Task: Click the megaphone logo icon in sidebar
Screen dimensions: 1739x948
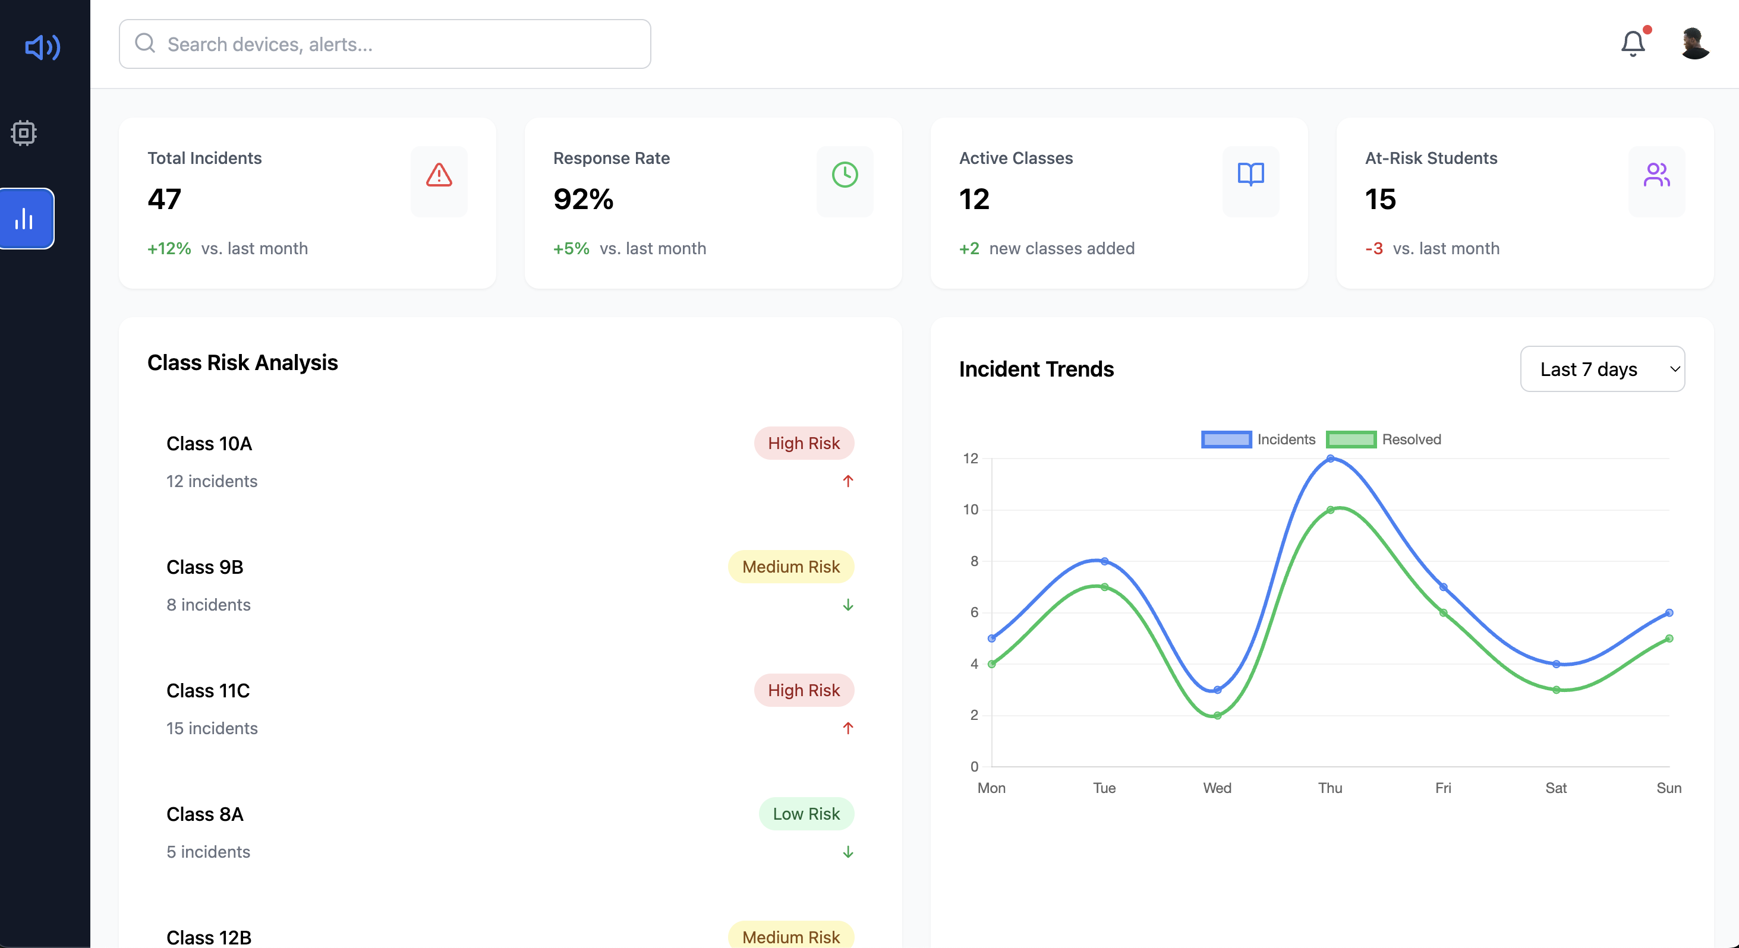Action: tap(43, 48)
